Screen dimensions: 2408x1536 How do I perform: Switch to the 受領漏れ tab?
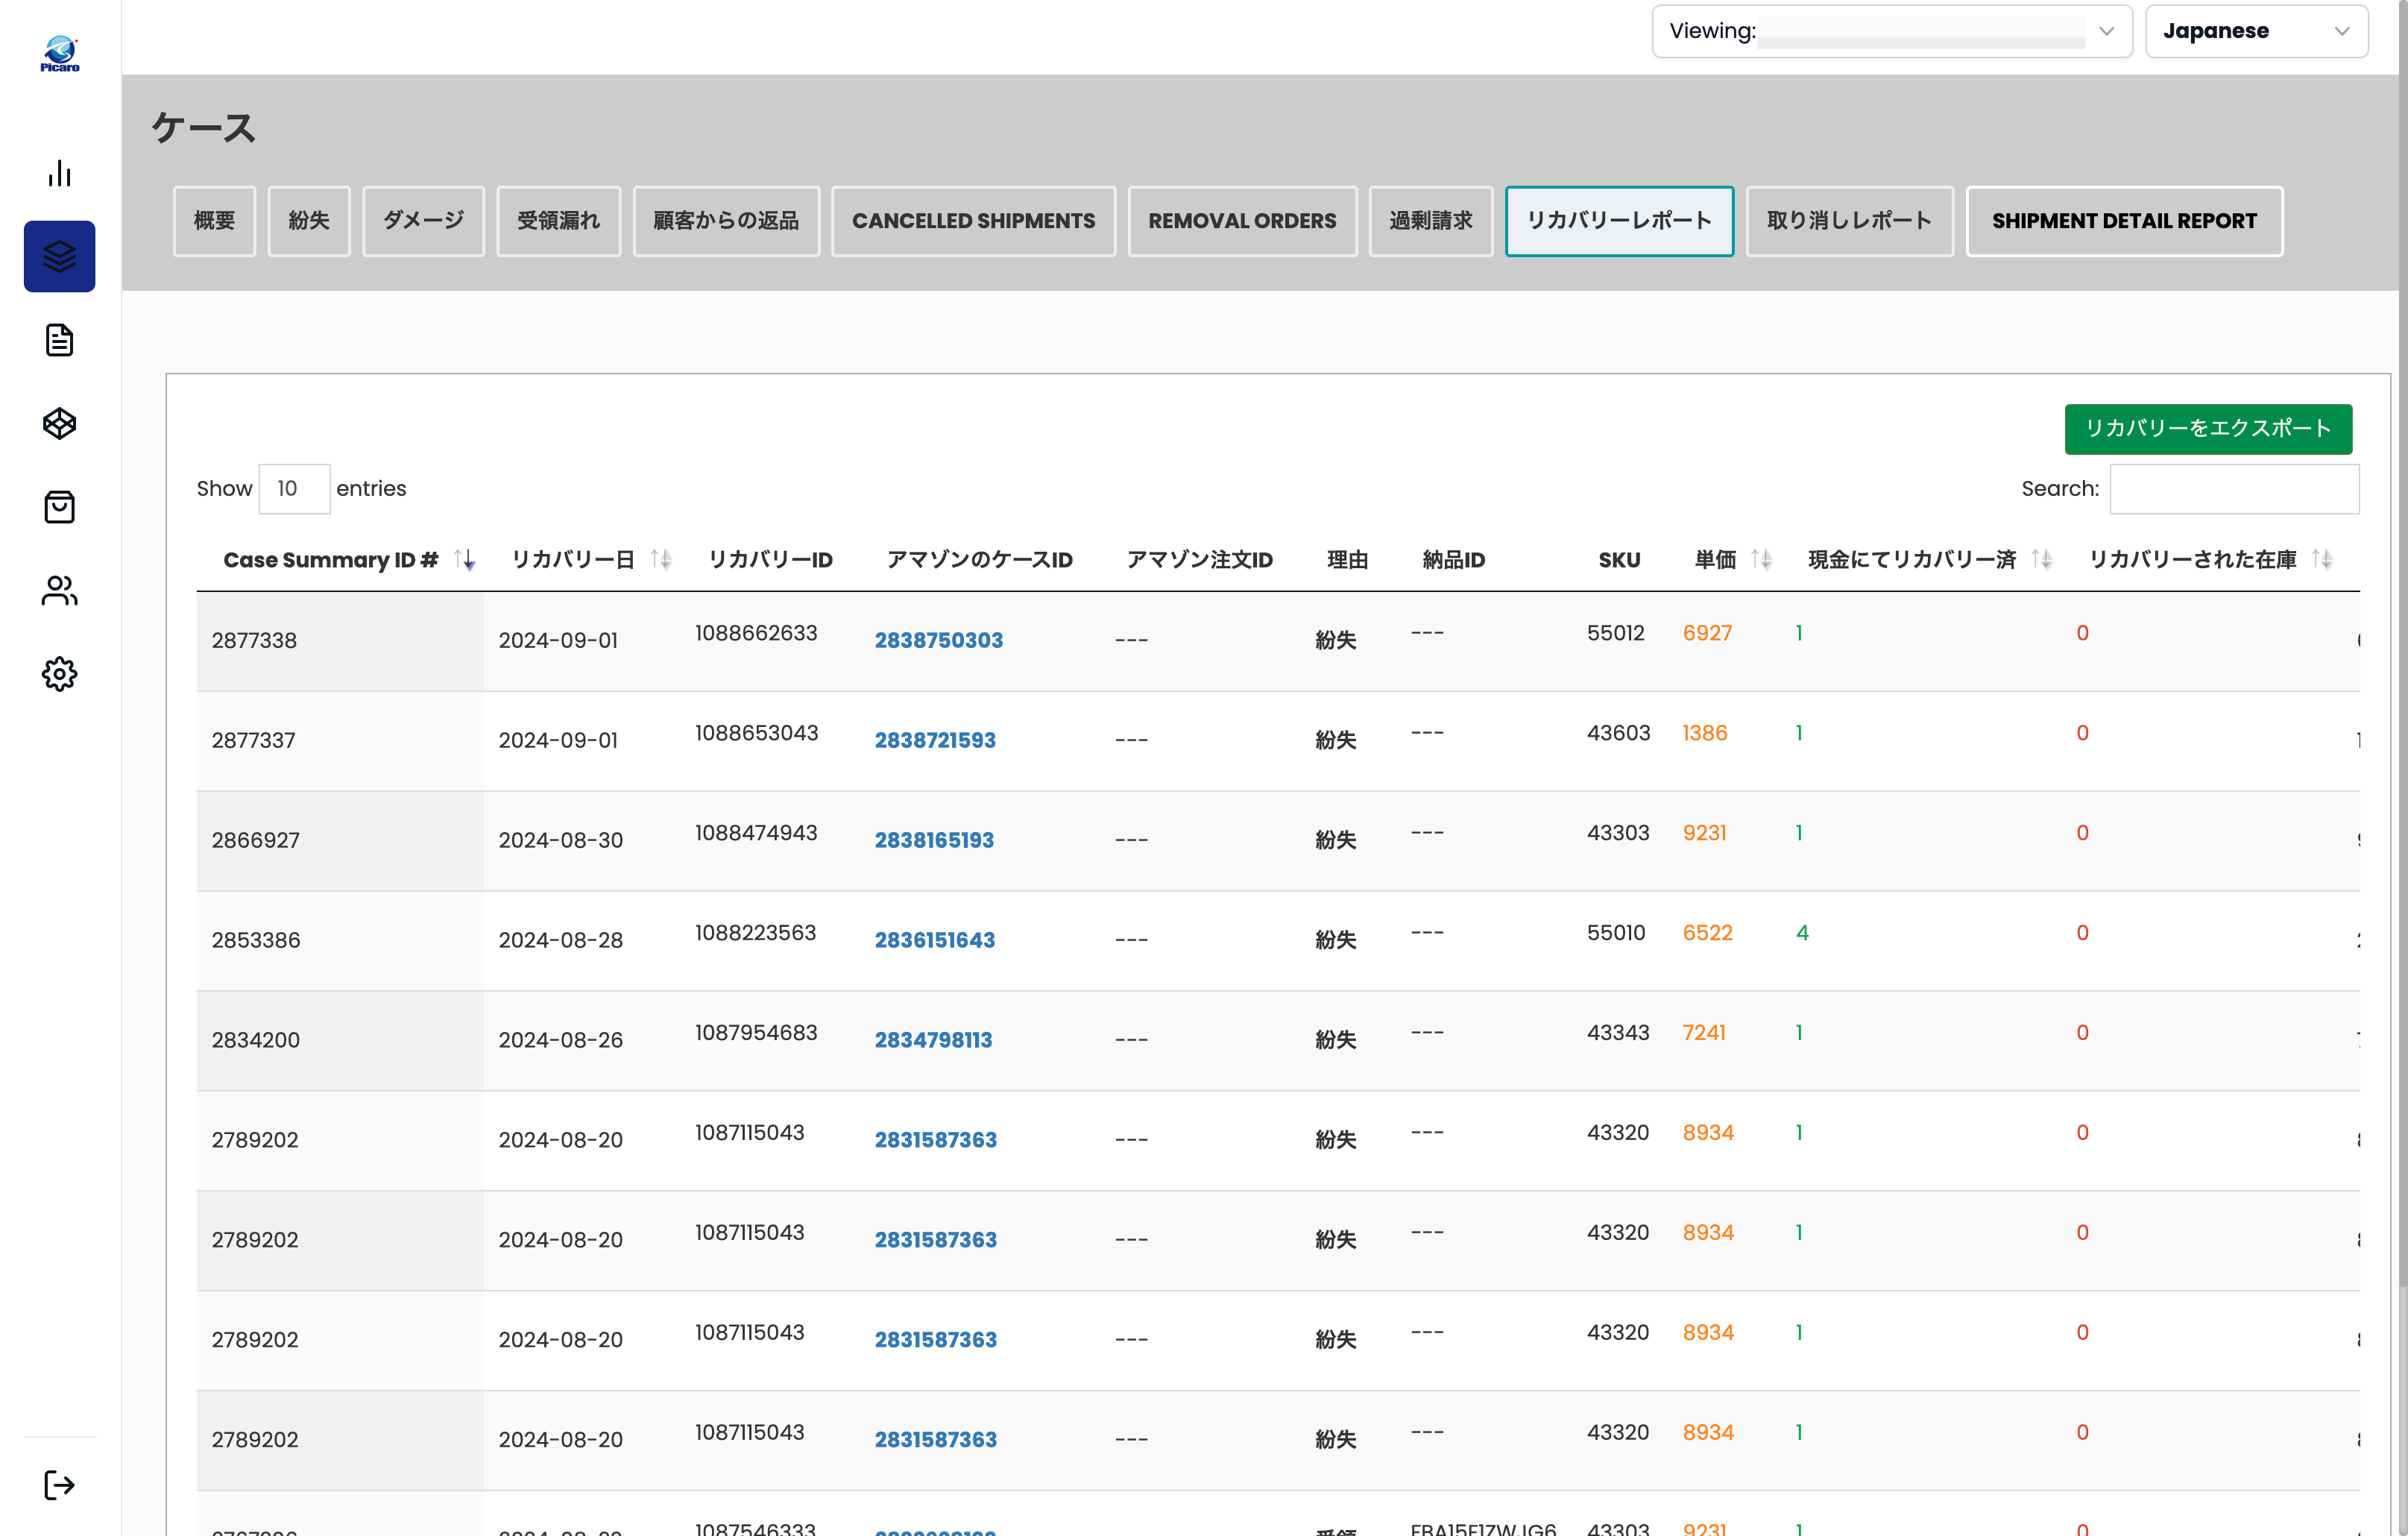point(559,221)
